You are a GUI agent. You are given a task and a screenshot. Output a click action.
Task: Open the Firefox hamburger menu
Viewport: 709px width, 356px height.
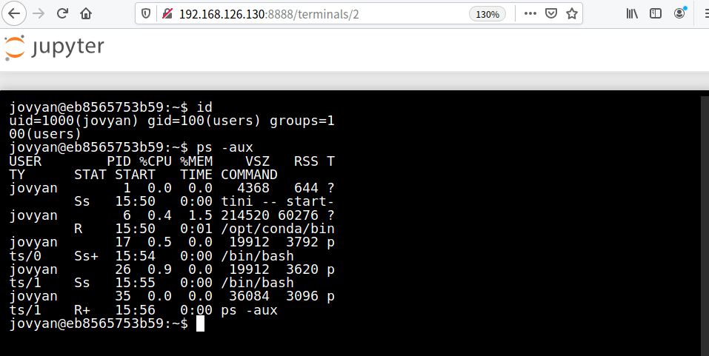point(705,13)
